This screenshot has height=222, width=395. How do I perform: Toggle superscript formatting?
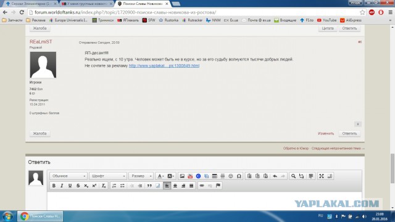pyautogui.click(x=94, y=186)
